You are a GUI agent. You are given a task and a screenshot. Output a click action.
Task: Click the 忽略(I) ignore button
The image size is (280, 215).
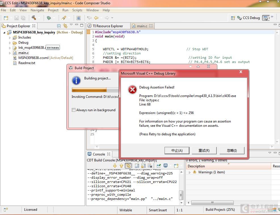coord(232,151)
